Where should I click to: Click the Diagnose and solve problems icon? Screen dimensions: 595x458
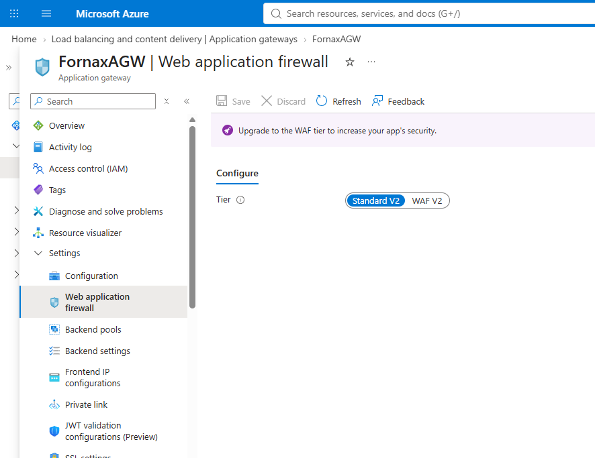click(38, 211)
